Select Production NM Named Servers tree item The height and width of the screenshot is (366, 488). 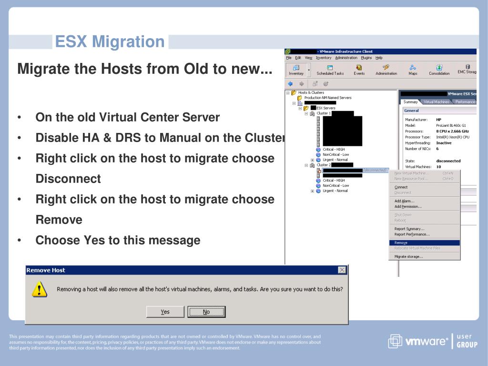tap(328, 98)
